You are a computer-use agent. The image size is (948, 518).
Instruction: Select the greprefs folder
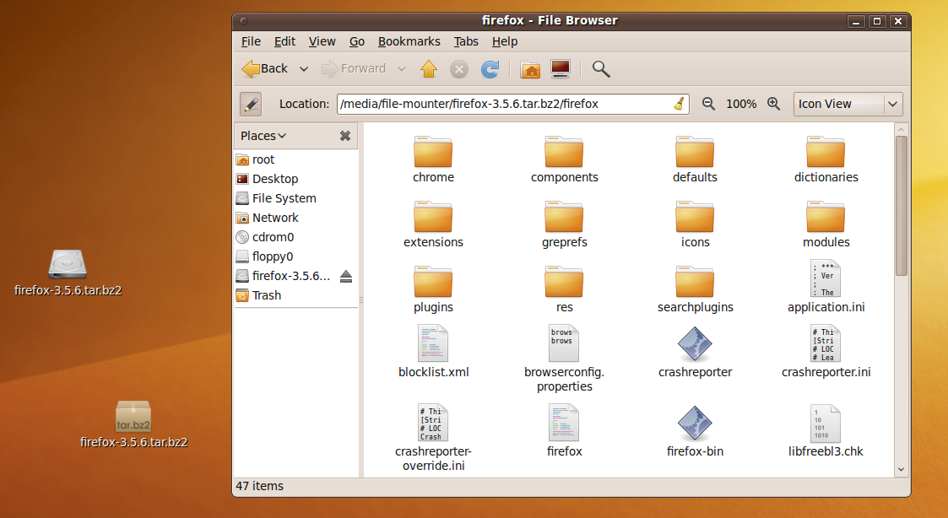point(564,224)
